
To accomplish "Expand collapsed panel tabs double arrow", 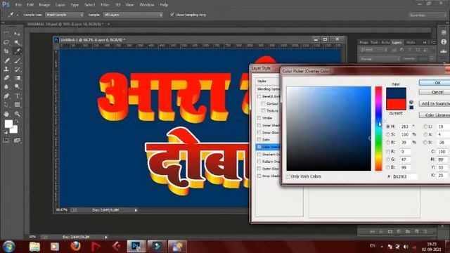I will click(x=425, y=42).
